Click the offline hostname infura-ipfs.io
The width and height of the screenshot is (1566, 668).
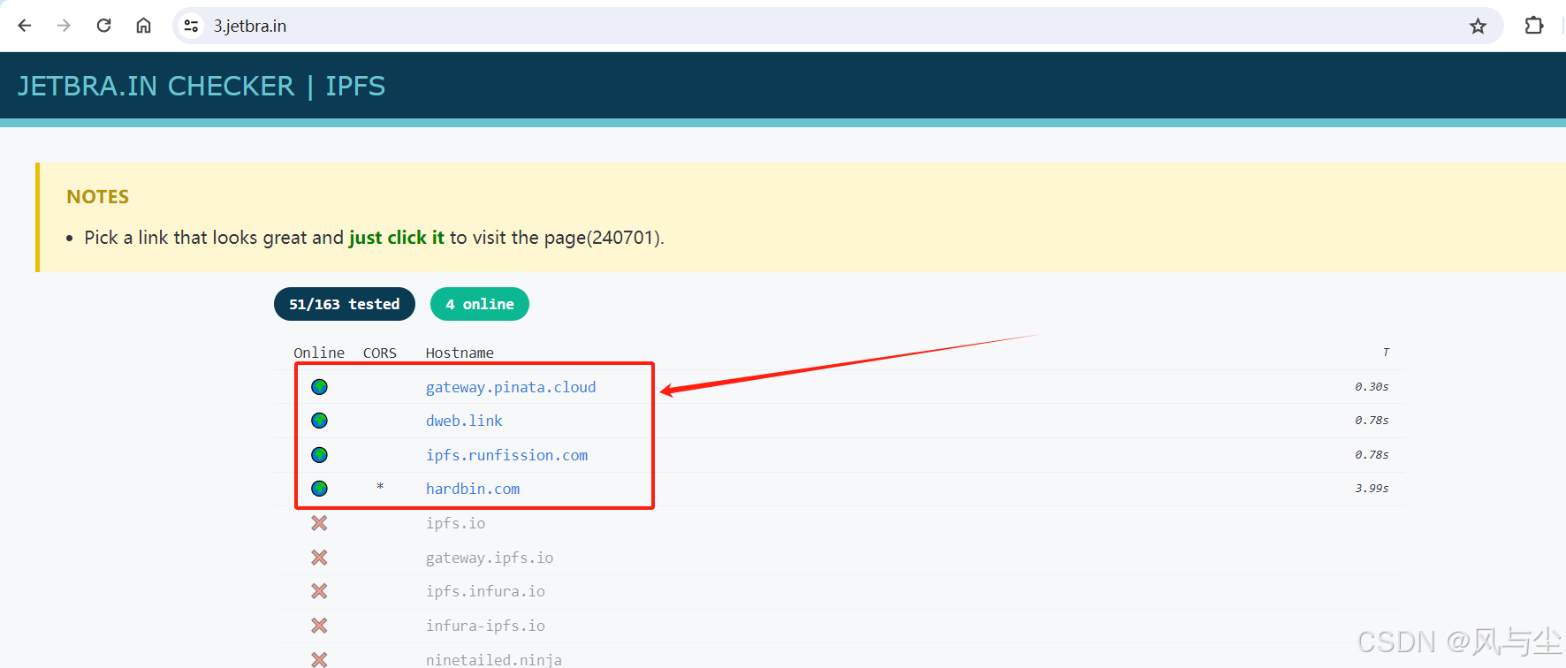[x=485, y=626]
